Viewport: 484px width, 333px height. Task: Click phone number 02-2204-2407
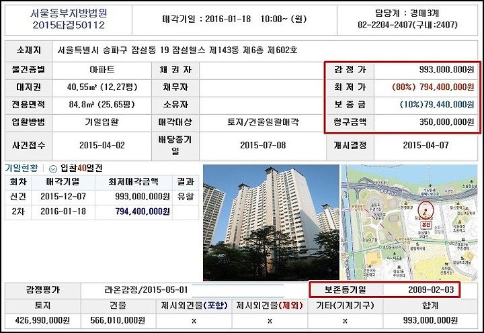tap(385, 25)
